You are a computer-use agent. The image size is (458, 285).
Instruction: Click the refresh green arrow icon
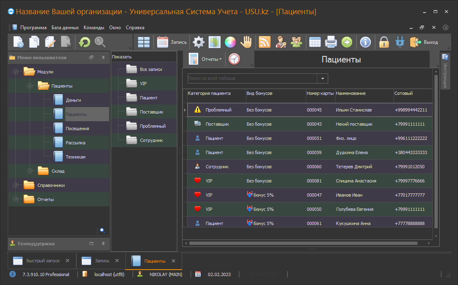tap(84, 42)
